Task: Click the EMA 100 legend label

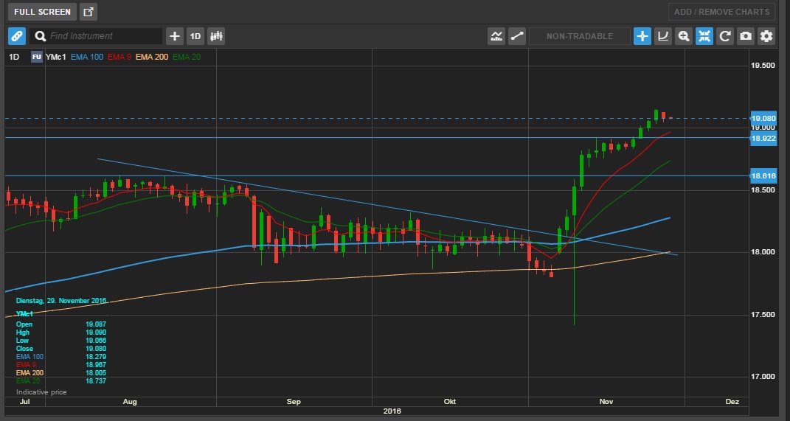Action: 87,57
